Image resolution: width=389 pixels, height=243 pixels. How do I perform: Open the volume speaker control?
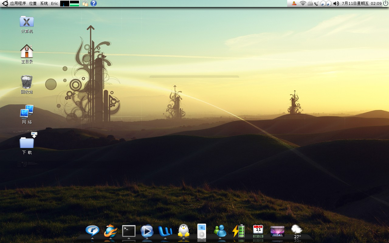tap(336, 3)
